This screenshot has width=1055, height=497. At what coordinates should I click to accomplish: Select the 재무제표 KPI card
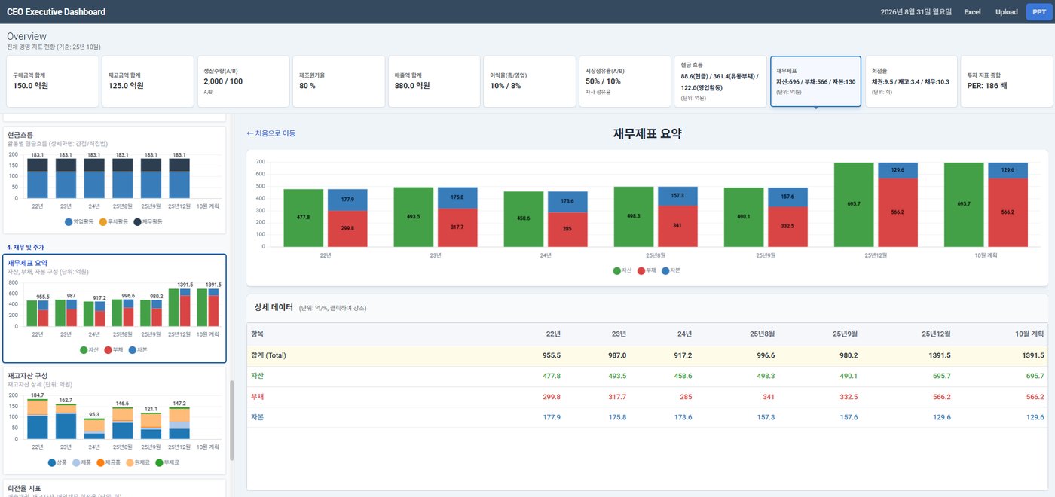coord(815,81)
